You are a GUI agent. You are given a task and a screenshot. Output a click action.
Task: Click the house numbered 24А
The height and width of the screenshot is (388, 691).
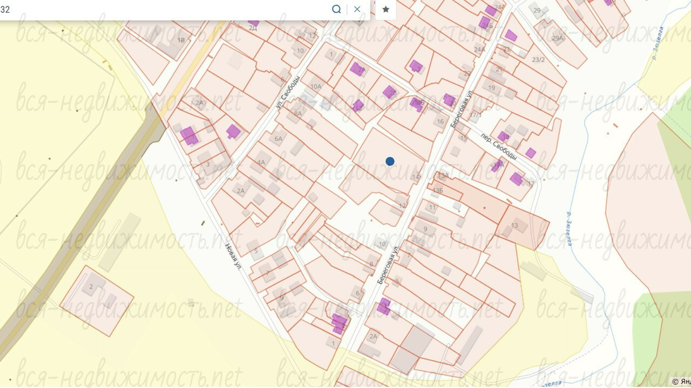click(479, 50)
